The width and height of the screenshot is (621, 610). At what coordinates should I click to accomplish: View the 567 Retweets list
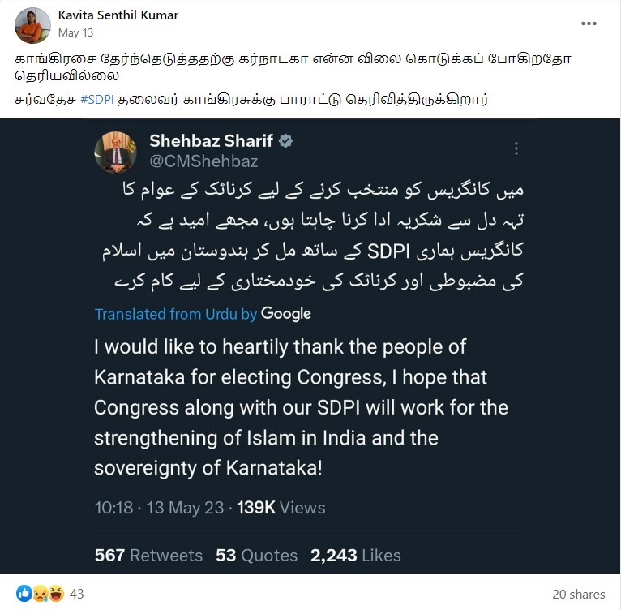148,555
